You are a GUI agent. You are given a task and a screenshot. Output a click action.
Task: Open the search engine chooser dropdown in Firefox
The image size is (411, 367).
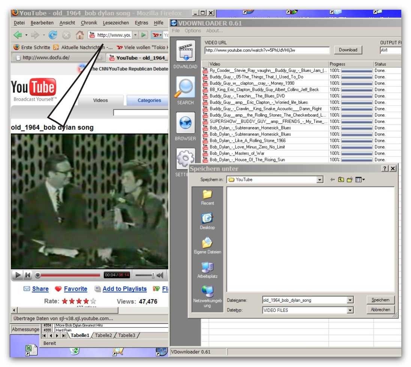[x=157, y=35]
